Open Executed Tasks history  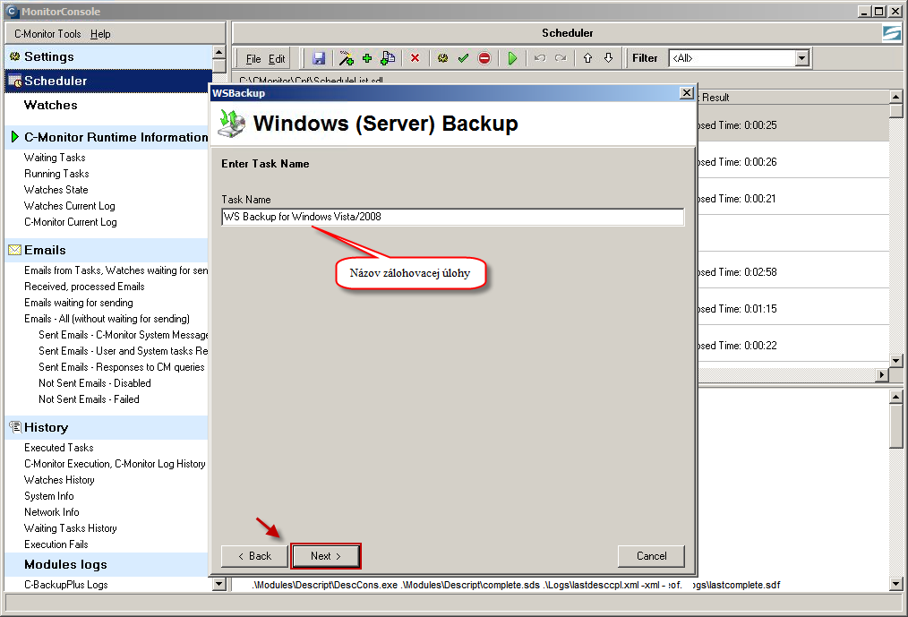pyautogui.click(x=58, y=448)
